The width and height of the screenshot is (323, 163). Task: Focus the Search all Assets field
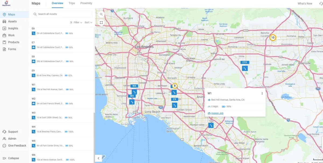click(x=62, y=14)
